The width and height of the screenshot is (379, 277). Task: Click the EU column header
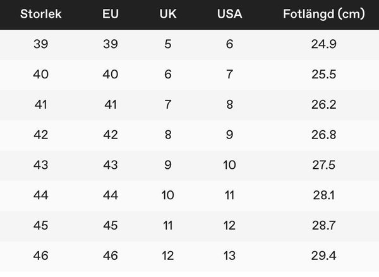(x=111, y=14)
